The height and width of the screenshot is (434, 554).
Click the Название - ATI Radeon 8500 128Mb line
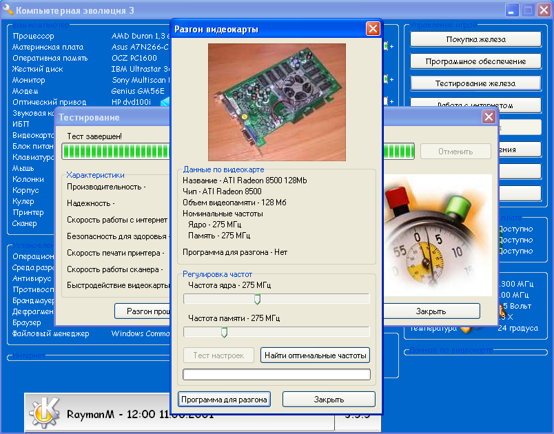click(x=245, y=180)
